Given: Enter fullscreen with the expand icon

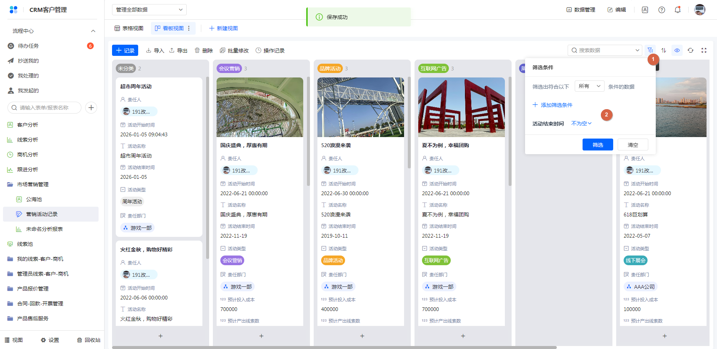Looking at the screenshot, I should [704, 50].
